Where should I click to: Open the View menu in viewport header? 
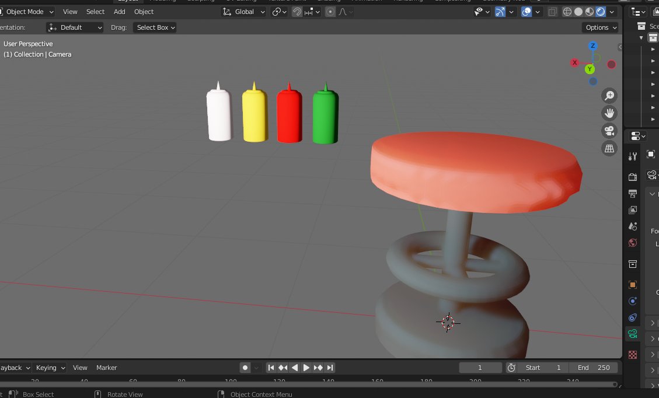tap(70, 12)
